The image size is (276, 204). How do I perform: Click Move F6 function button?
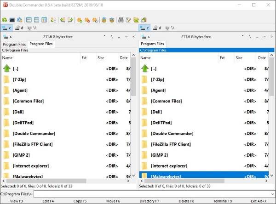(x=113, y=201)
